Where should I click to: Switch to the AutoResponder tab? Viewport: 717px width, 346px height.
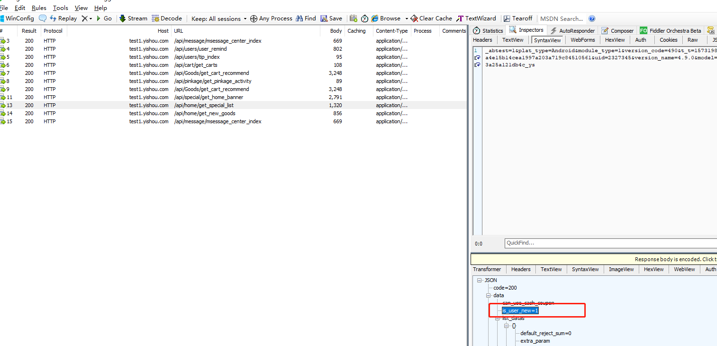click(x=572, y=30)
